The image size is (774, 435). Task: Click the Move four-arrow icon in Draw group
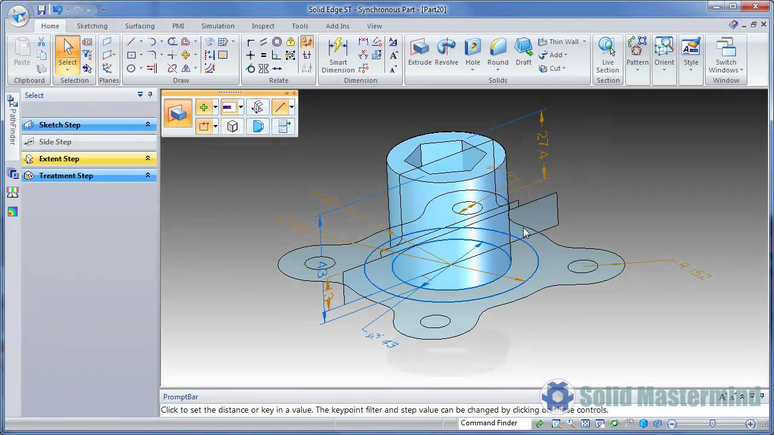tap(186, 55)
